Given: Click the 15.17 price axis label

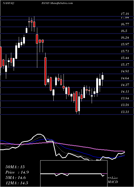Looking at the screenshot, I should point(125,65).
